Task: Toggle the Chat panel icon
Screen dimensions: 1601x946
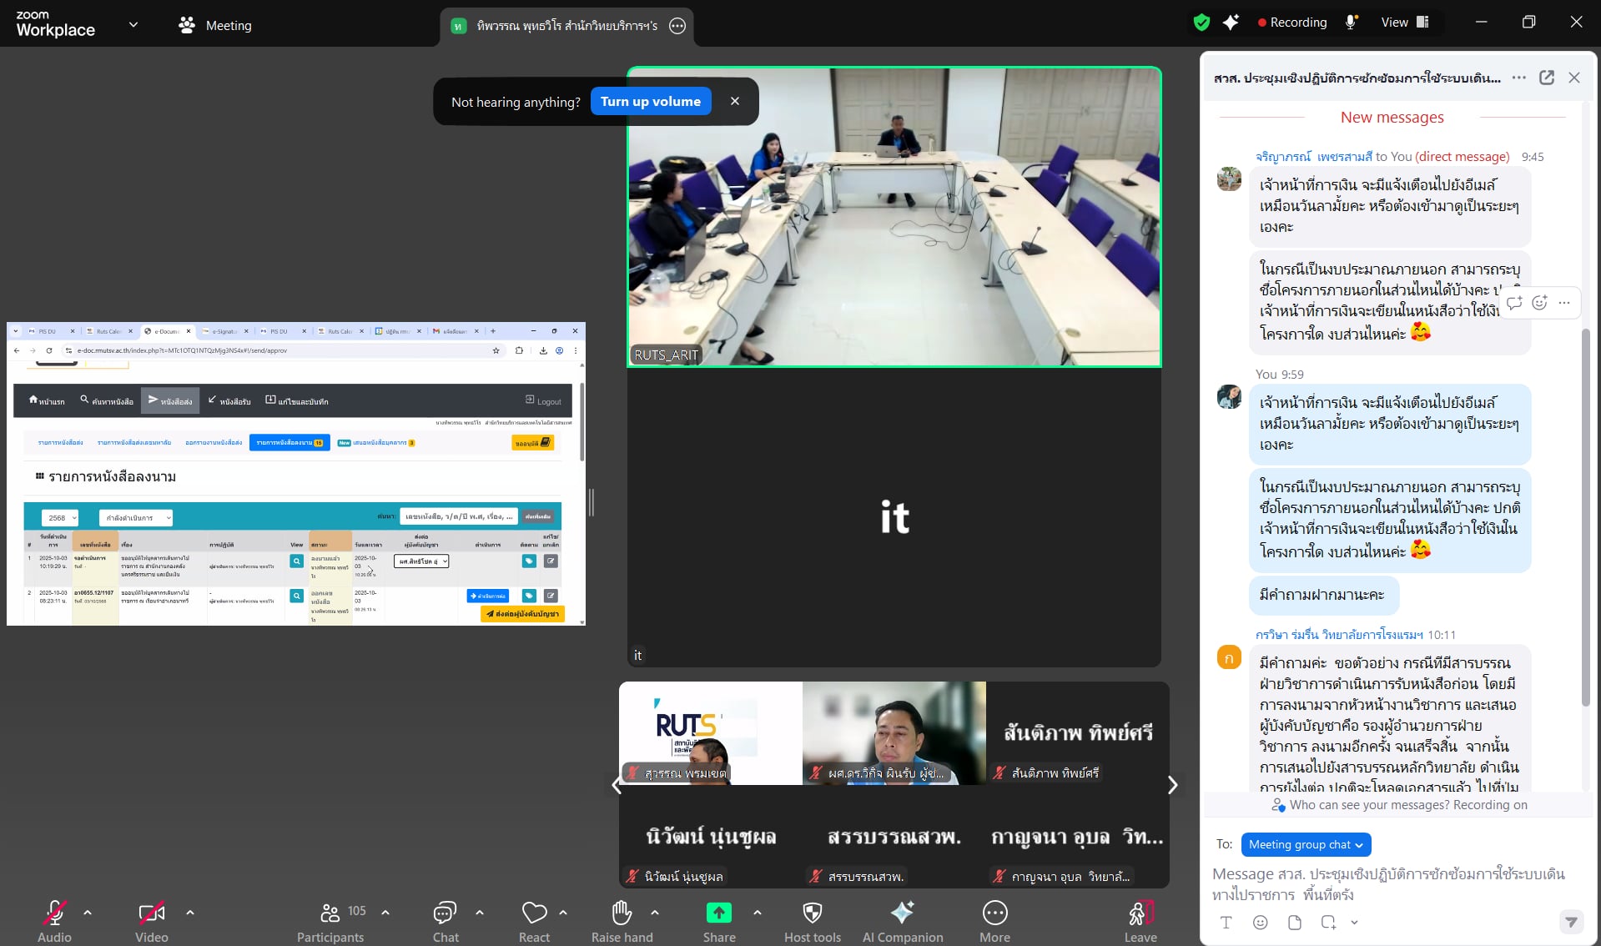Action: point(446,913)
